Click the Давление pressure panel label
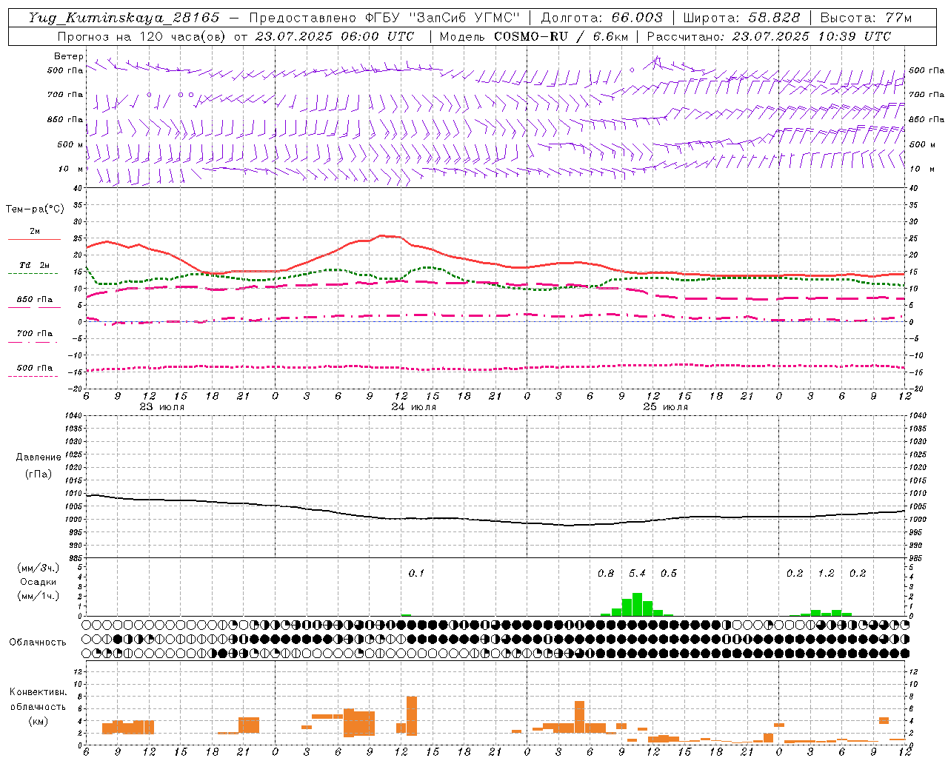Screen dimensions: 948x758 pyautogui.click(x=39, y=457)
